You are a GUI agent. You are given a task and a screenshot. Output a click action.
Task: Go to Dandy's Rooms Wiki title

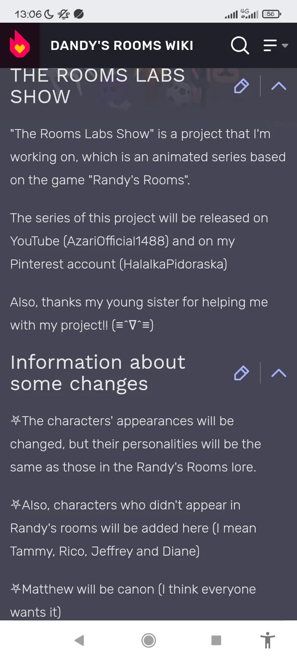click(x=122, y=45)
